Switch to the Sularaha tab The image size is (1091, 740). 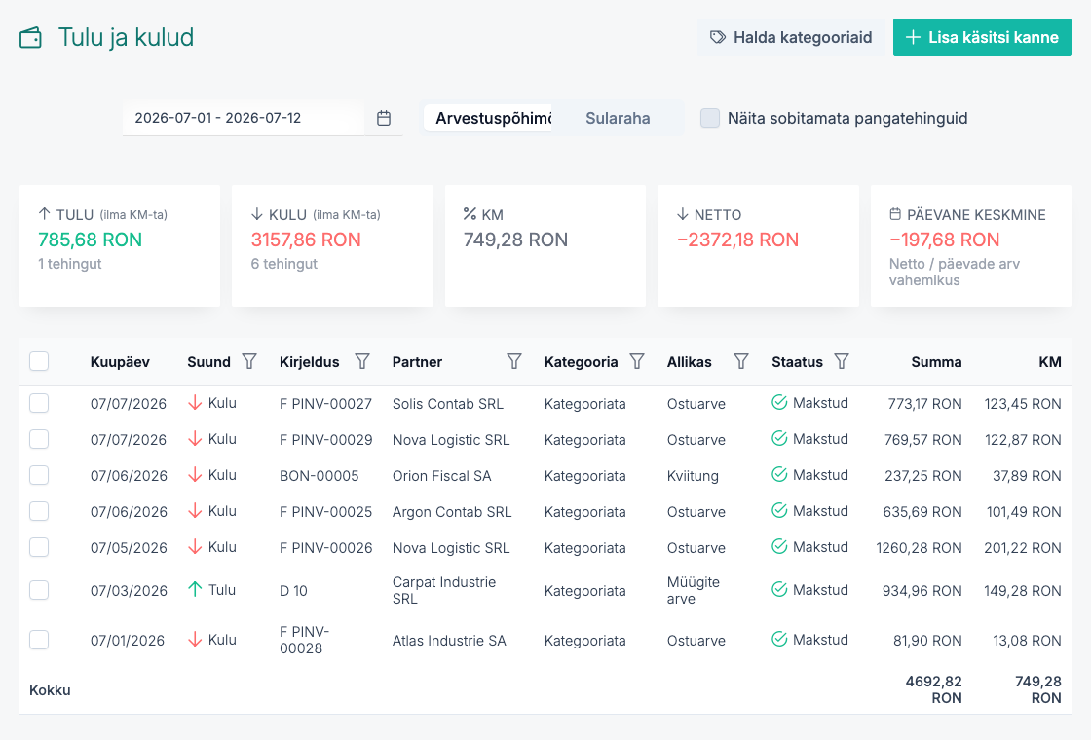[618, 118]
